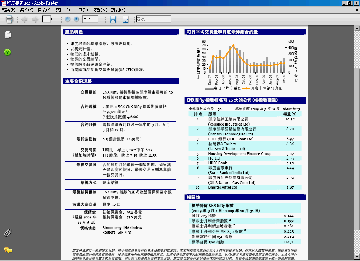Click the Adobe PDF title bar icon
This screenshot has height=261, width=360.
3,3
